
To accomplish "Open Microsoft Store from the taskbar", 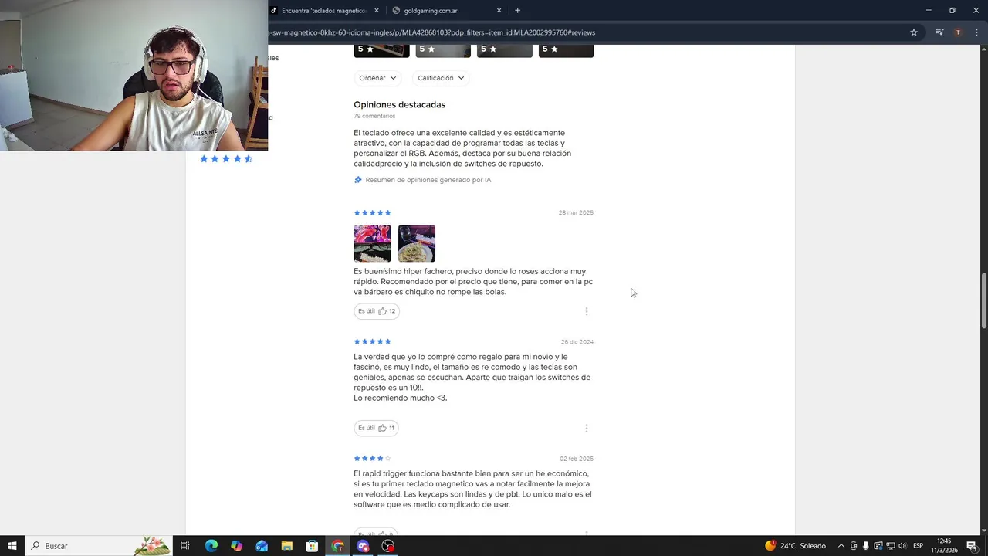I will tap(312, 546).
